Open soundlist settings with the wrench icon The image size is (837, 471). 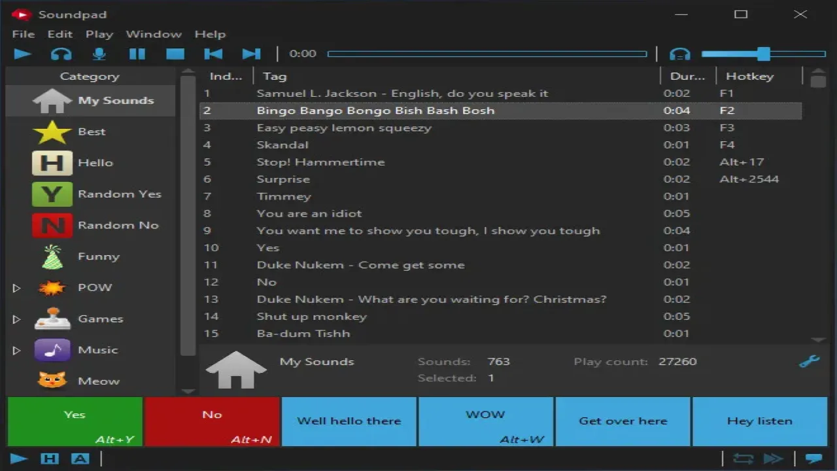tap(810, 360)
